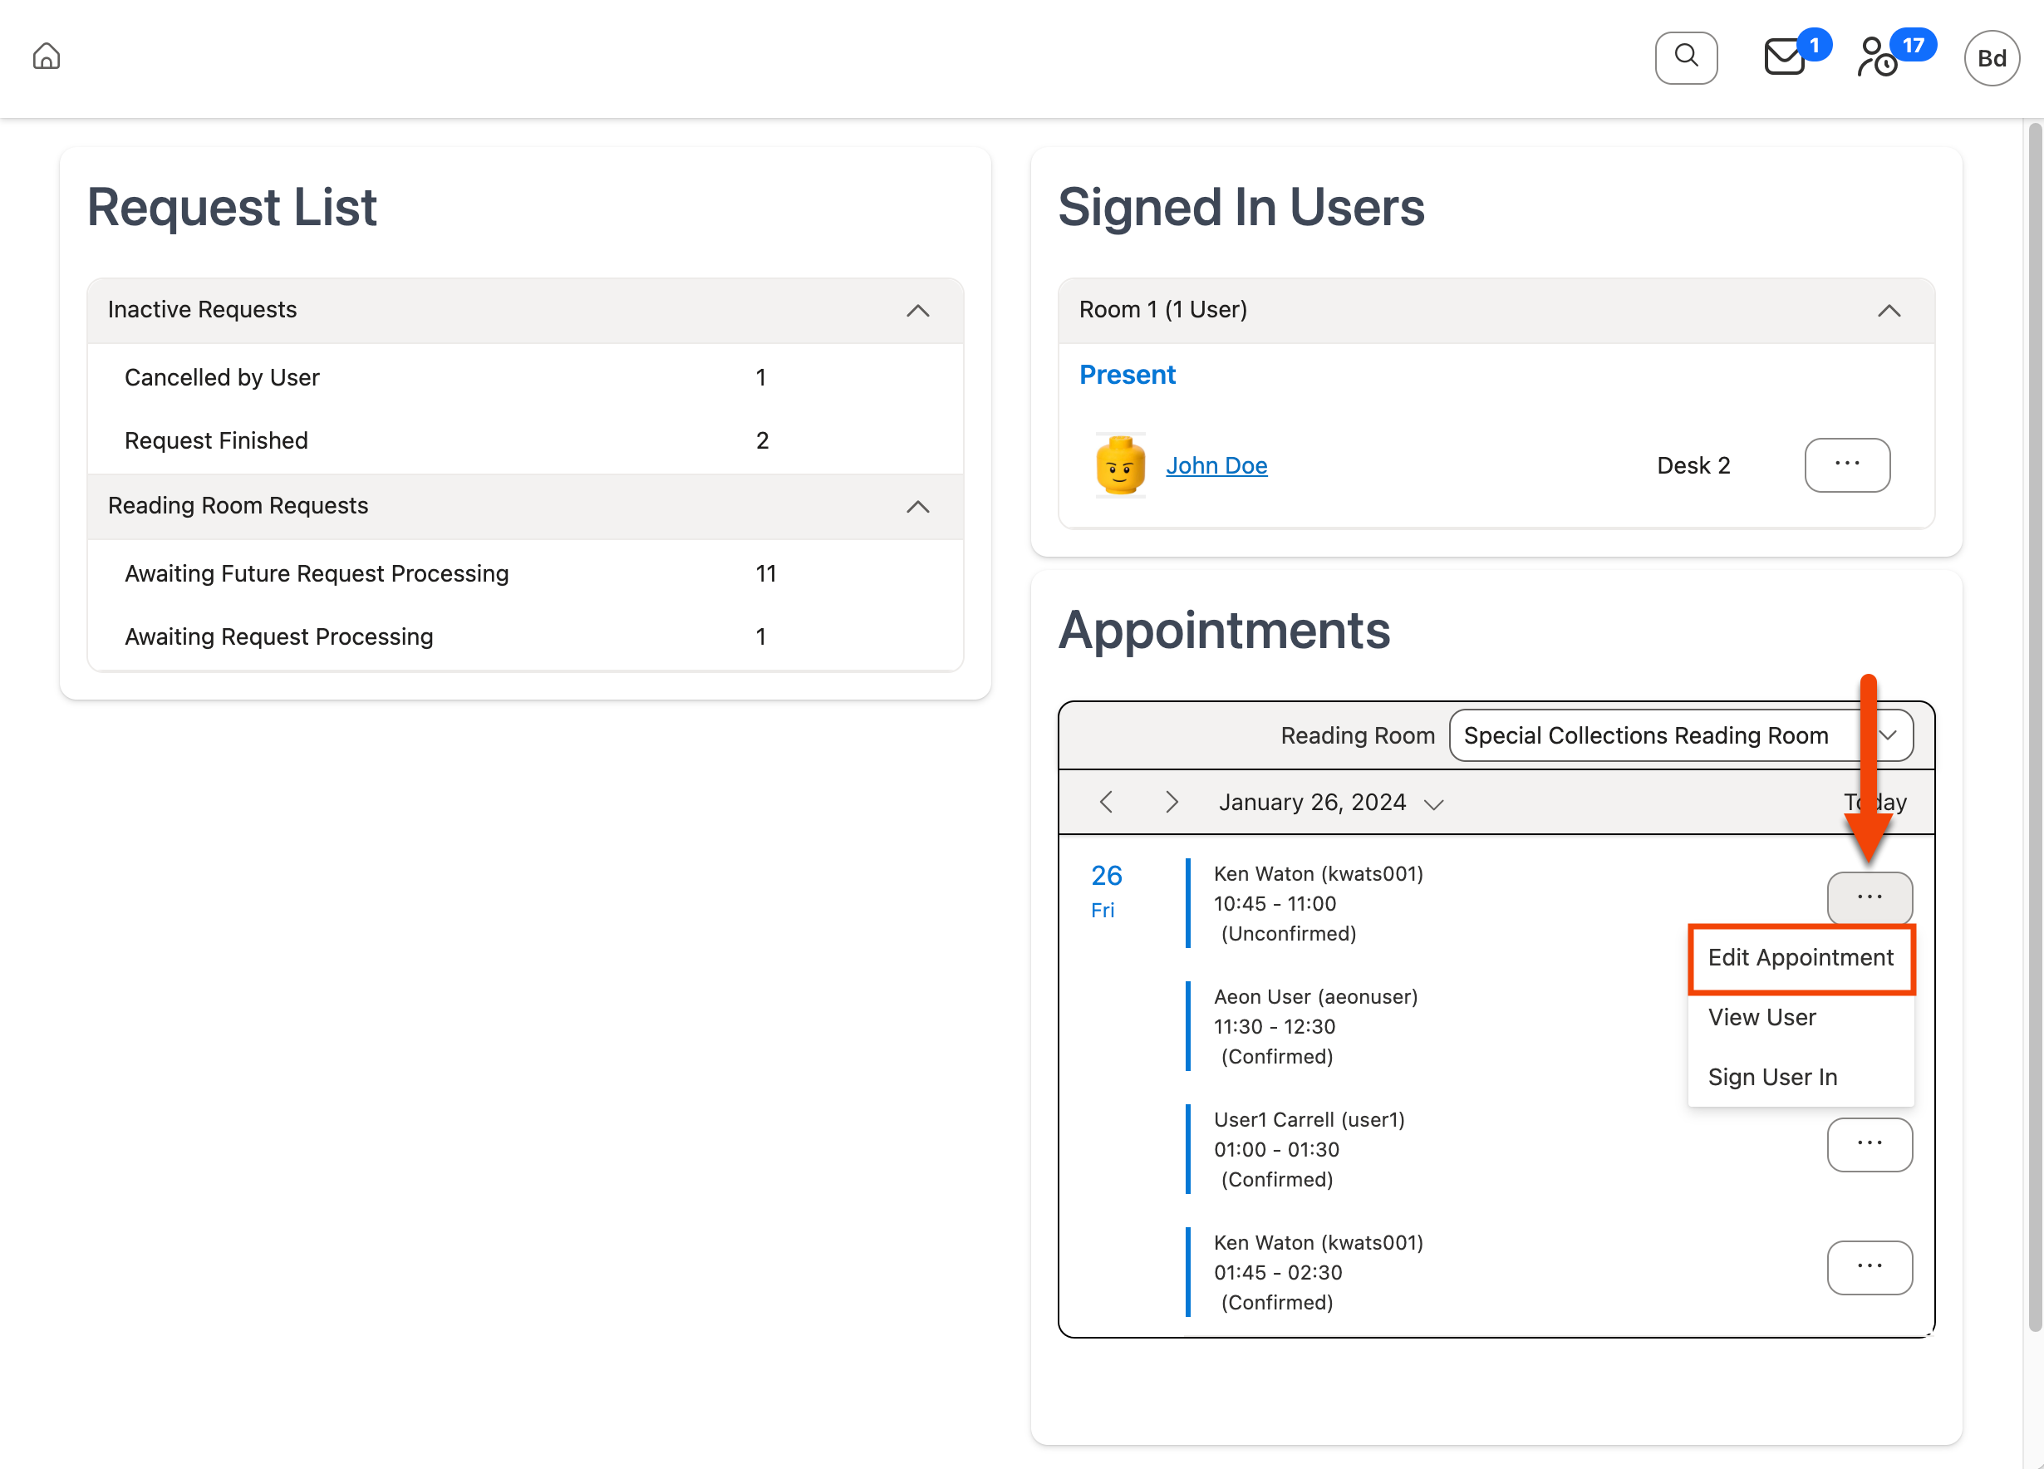This screenshot has height=1469, width=2044.
Task: Open the John Doe user link
Action: click(x=1216, y=465)
